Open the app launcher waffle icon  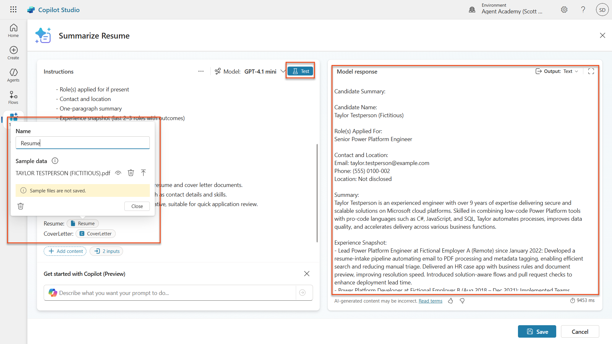(13, 10)
